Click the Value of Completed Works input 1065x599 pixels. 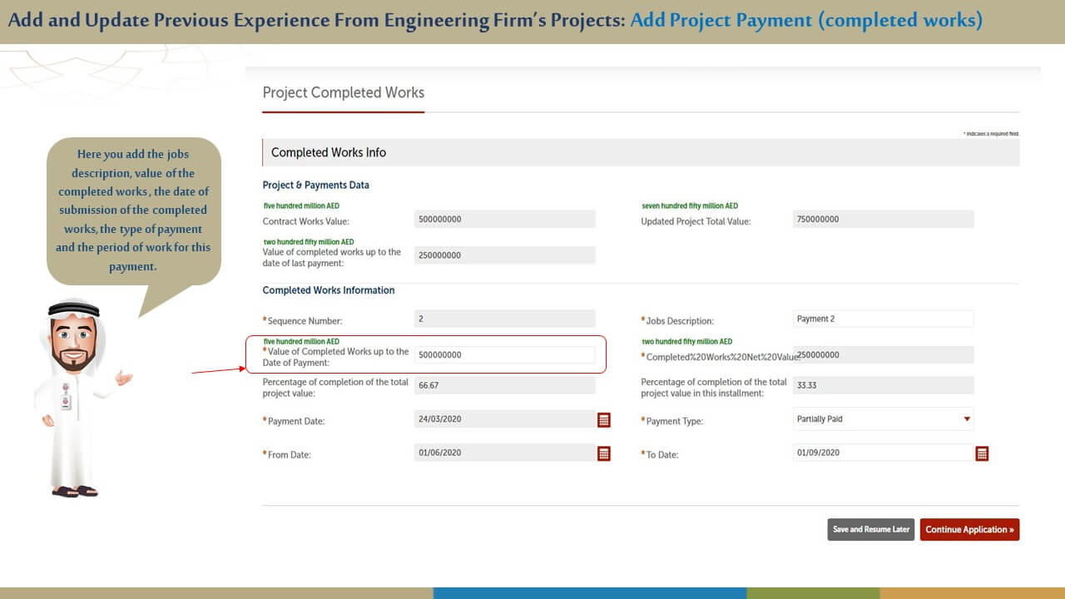[504, 355]
